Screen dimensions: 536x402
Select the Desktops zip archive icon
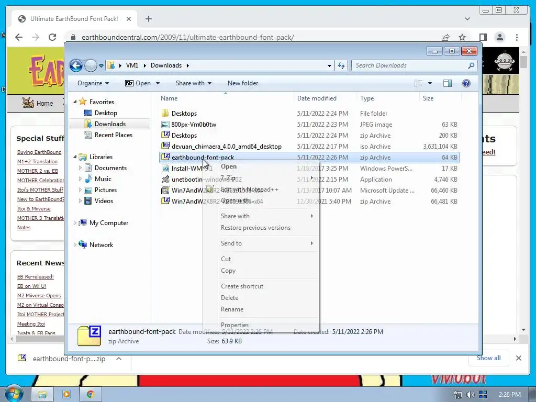[x=165, y=135]
